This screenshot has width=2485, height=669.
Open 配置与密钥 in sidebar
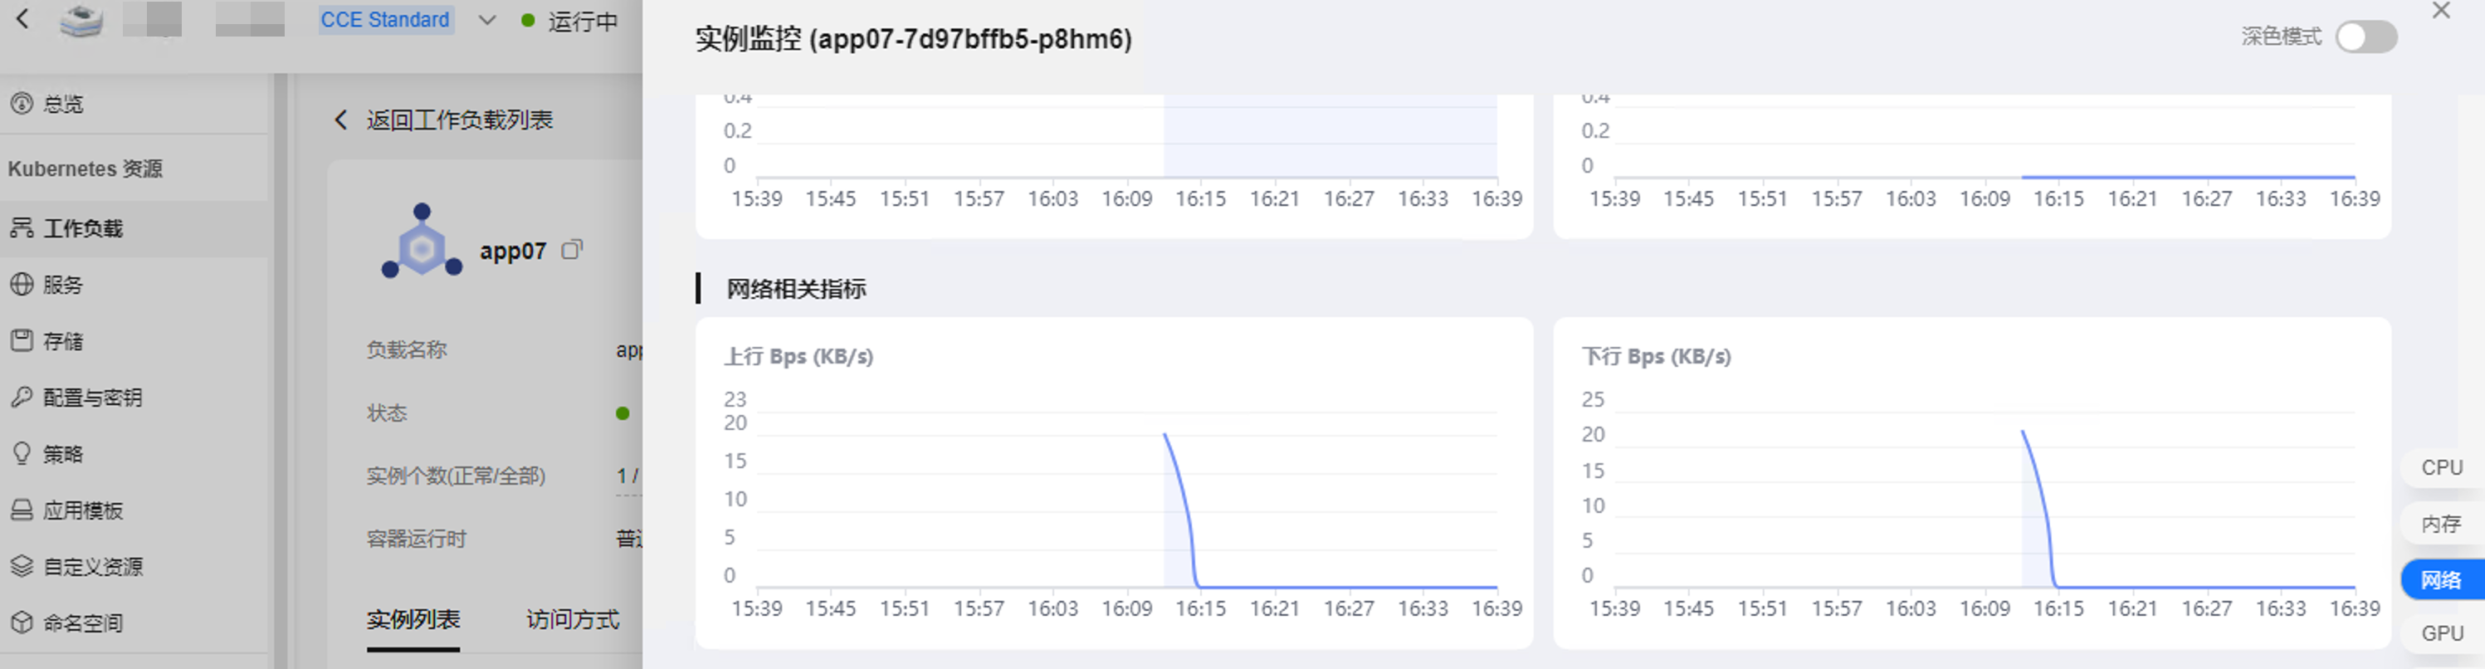(x=91, y=398)
